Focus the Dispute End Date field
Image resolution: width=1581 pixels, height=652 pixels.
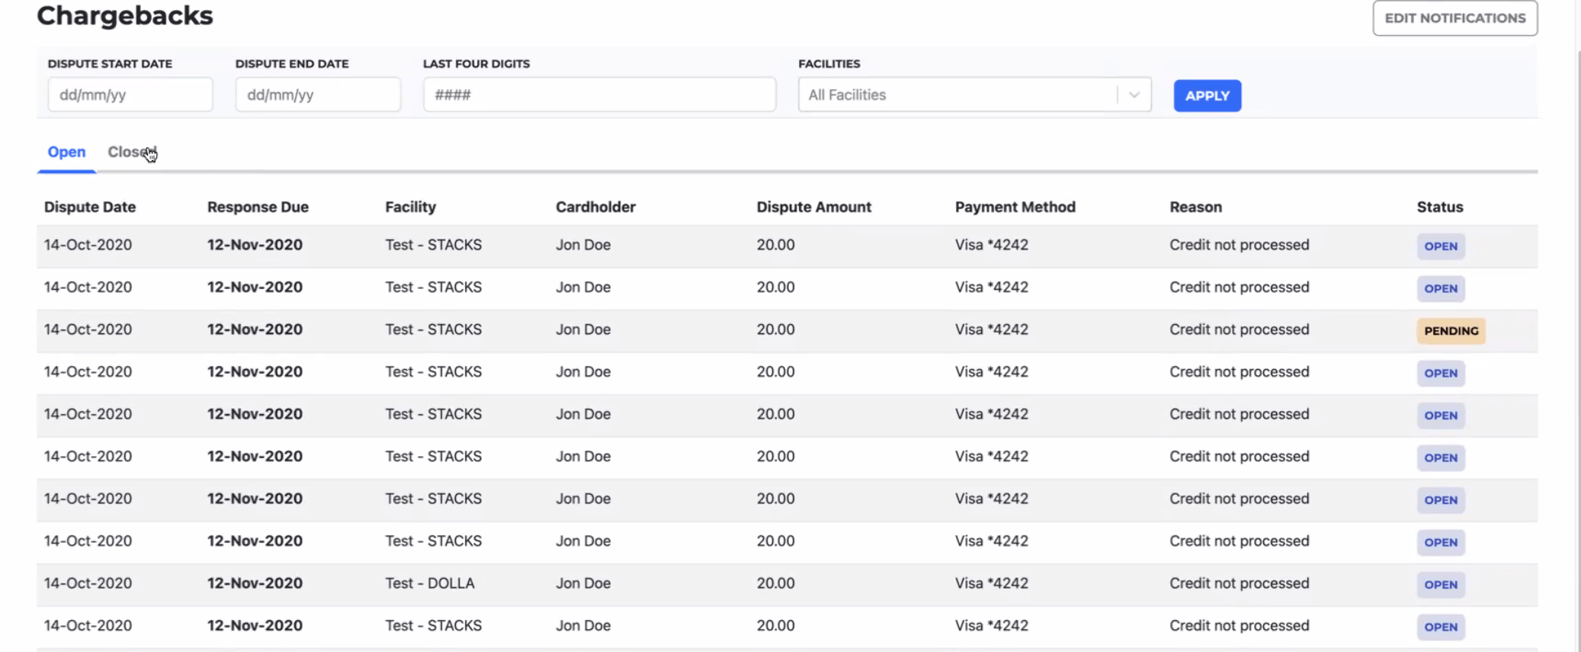tap(318, 95)
